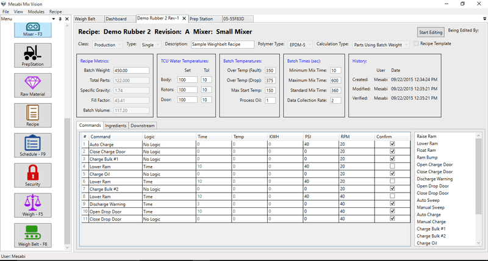Click the Over Temp (Fault) field
This screenshot has height=261, width=488.
click(x=270, y=70)
